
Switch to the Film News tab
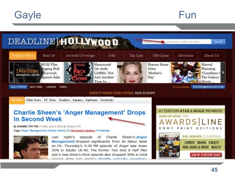click(x=34, y=100)
